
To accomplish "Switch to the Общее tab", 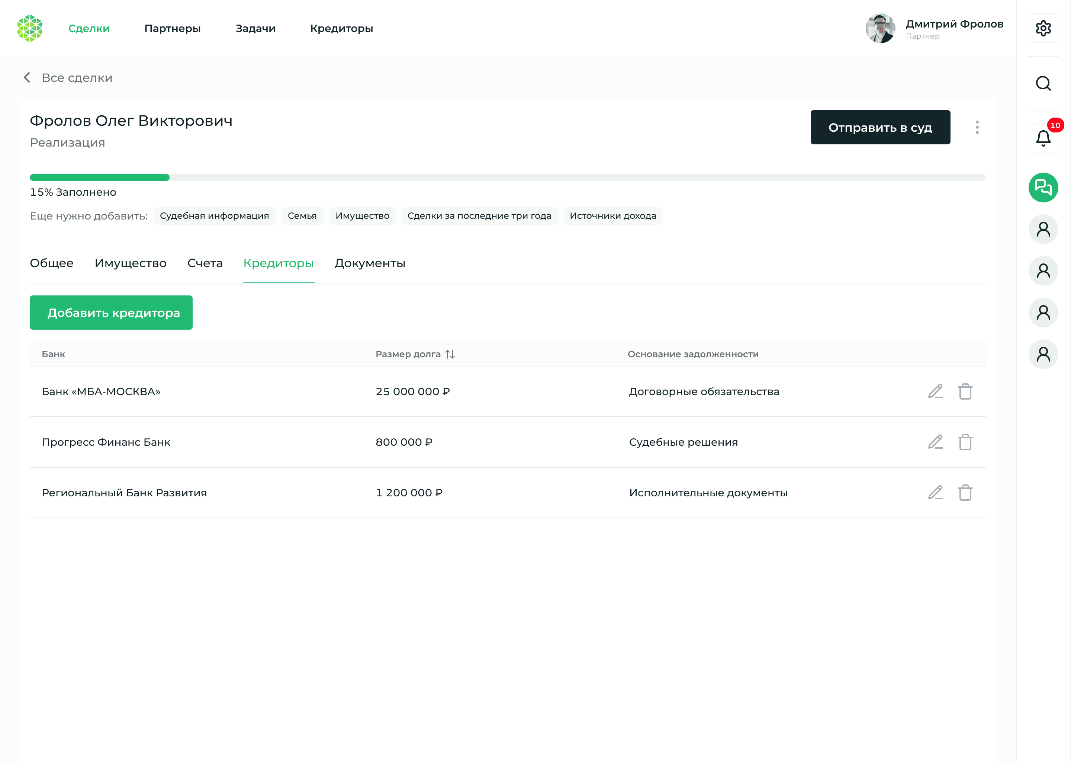I will pyautogui.click(x=52, y=263).
